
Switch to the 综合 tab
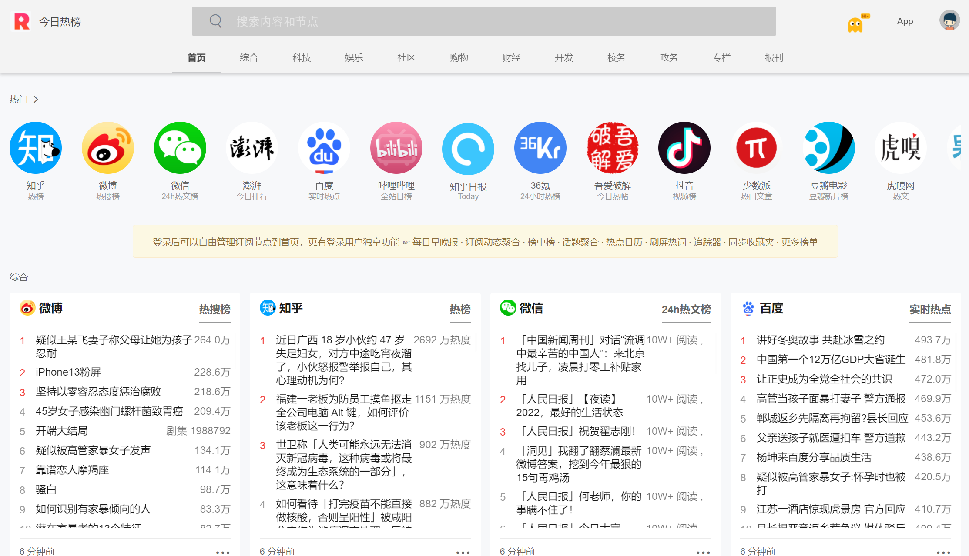pos(249,58)
